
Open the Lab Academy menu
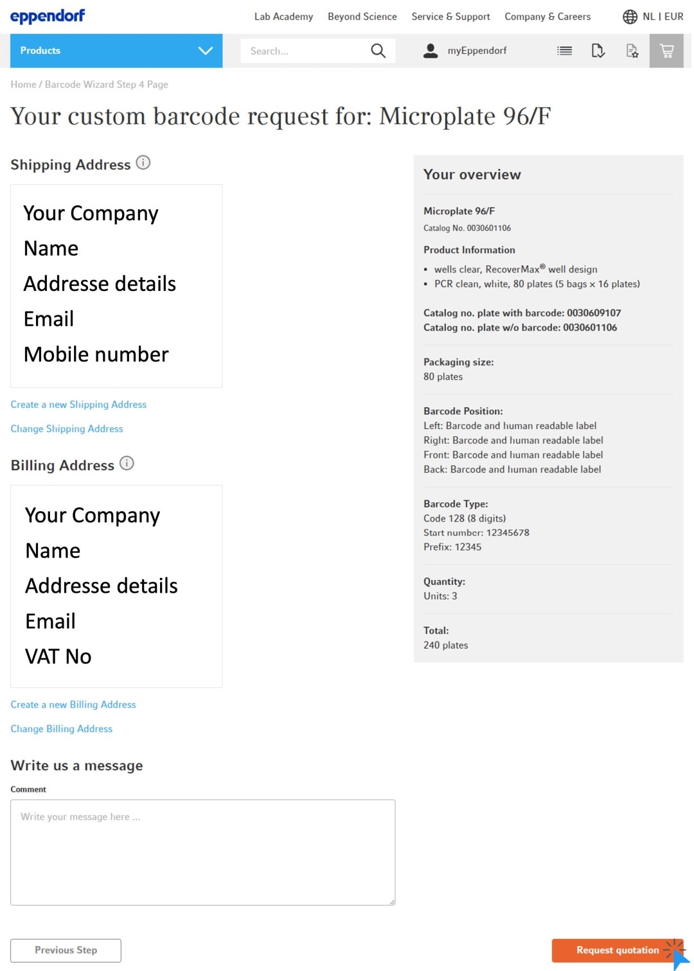(x=283, y=17)
